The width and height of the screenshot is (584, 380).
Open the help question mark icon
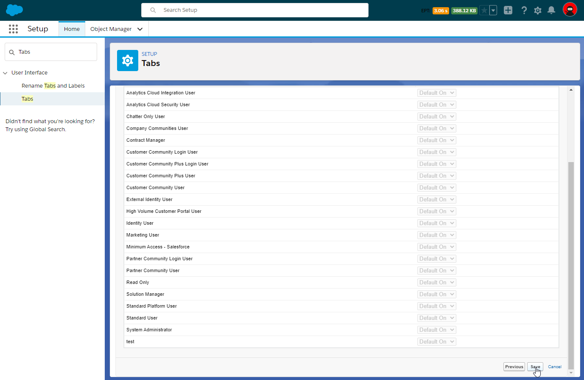click(x=524, y=10)
